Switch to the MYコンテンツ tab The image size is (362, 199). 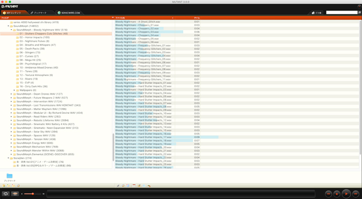point(14,13)
